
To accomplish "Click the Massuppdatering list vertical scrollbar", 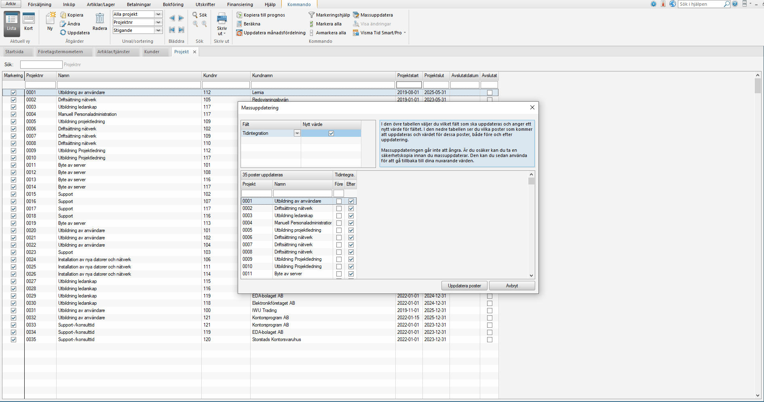I will click(x=531, y=225).
